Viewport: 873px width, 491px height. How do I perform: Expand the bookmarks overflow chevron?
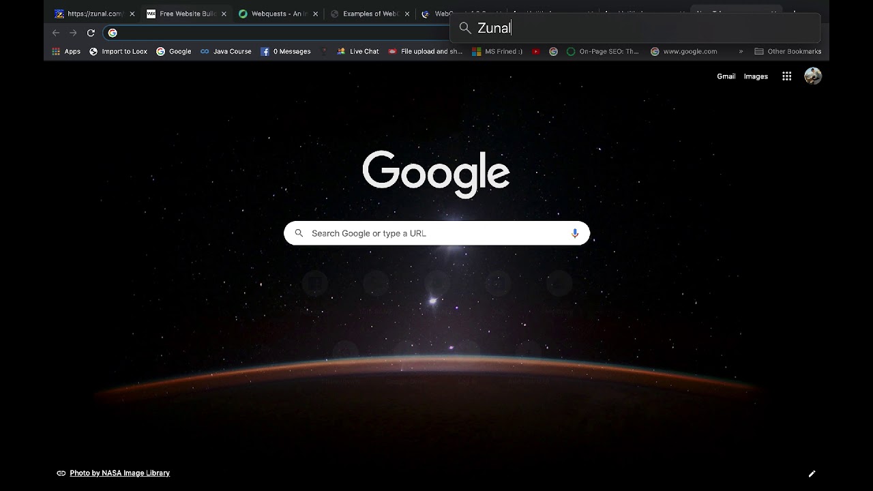coord(741,51)
